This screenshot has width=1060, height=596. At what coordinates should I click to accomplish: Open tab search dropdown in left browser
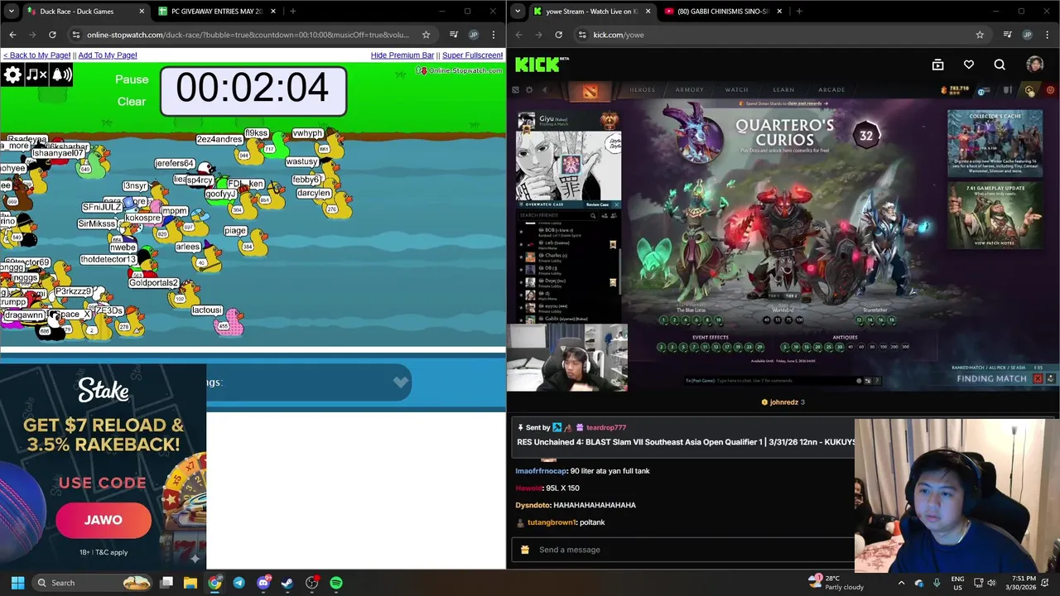(x=11, y=12)
